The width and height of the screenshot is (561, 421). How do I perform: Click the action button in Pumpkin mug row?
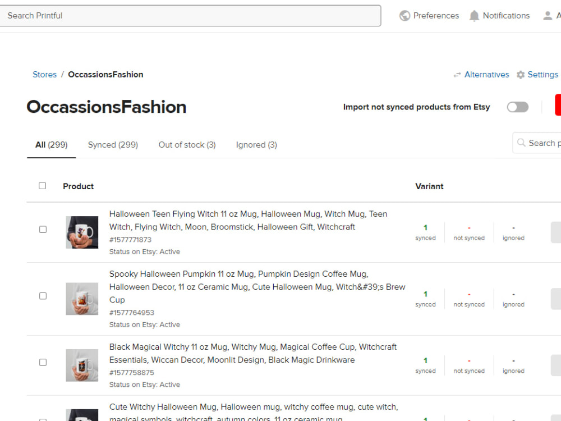tap(556, 299)
